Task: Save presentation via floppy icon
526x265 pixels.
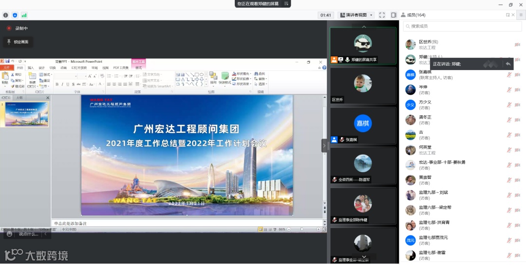Action: (7, 61)
